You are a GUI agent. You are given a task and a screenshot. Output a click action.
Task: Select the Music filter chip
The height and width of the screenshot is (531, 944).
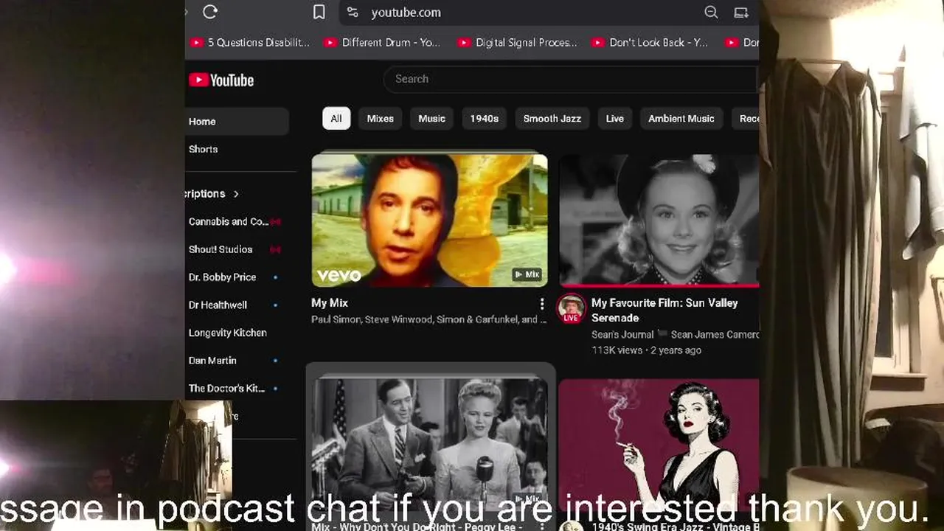click(432, 119)
